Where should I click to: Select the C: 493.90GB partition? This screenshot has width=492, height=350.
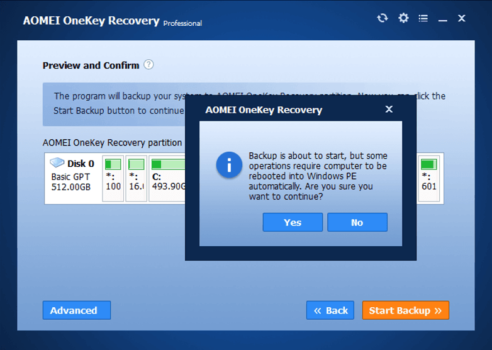pyautogui.click(x=167, y=178)
